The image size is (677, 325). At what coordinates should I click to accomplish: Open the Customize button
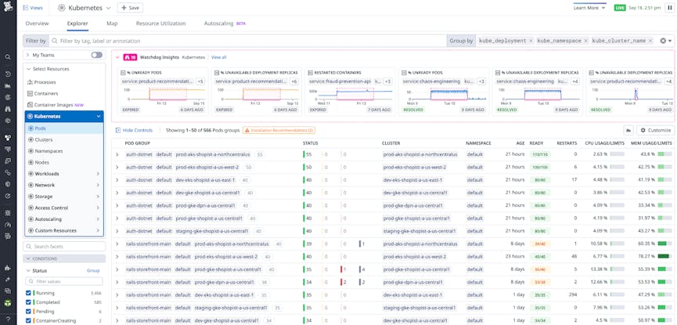tap(655, 130)
